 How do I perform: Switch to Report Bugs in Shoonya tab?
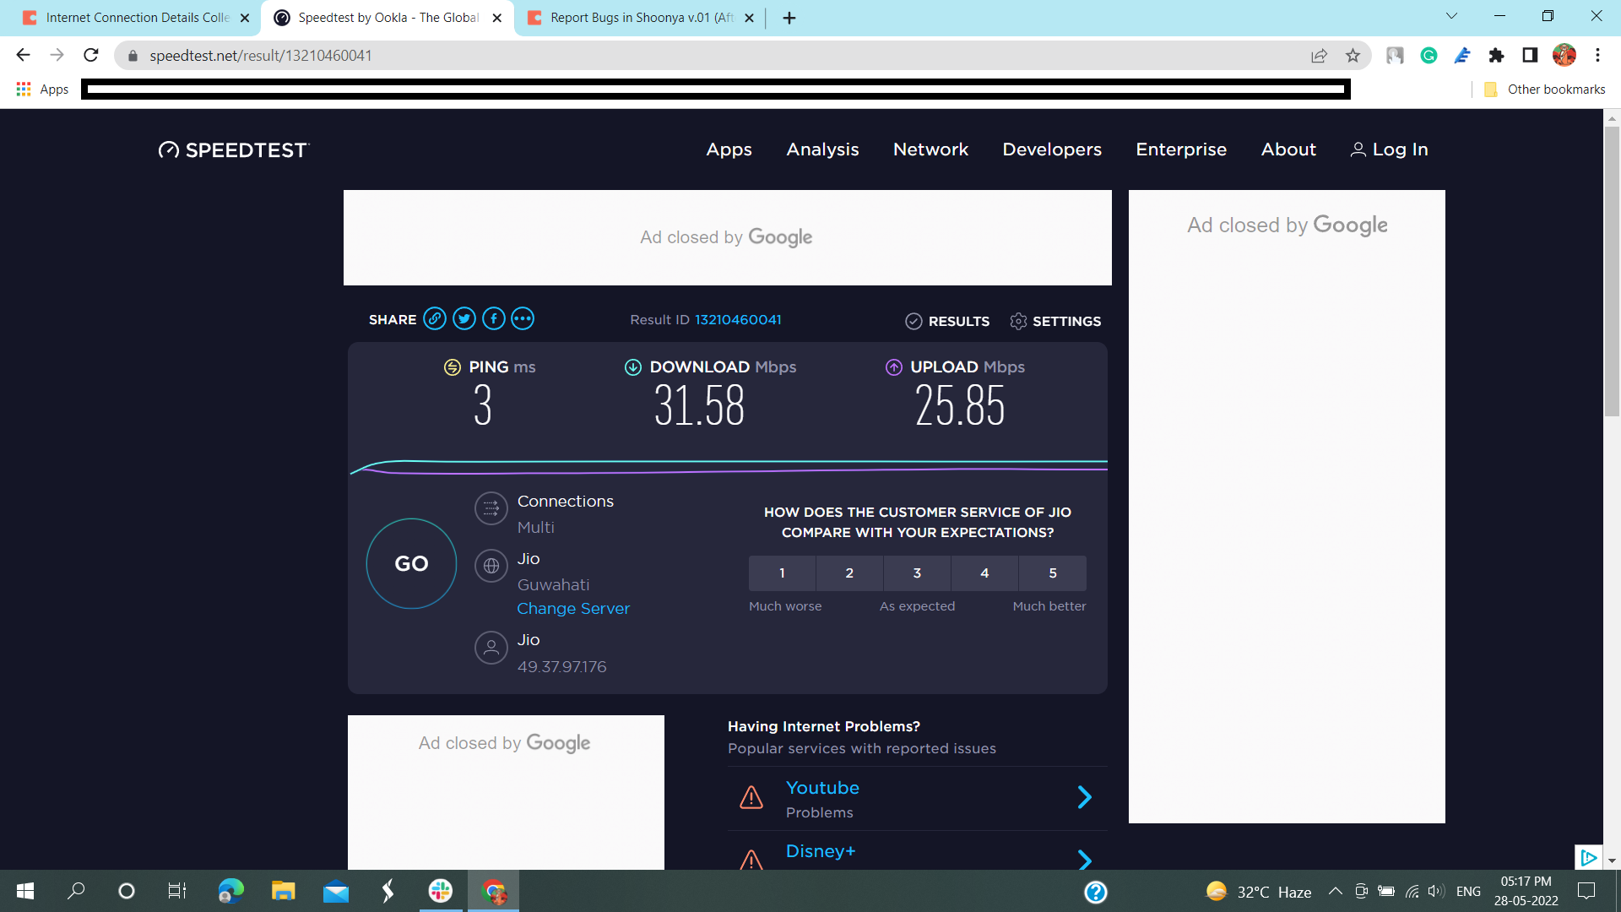pyautogui.click(x=640, y=18)
